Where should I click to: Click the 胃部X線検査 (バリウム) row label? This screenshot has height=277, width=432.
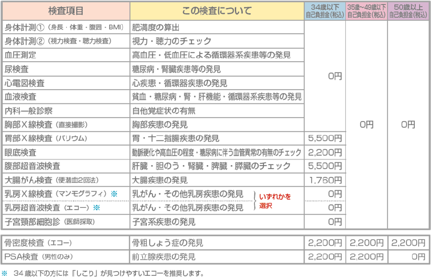pyautogui.click(x=46, y=138)
